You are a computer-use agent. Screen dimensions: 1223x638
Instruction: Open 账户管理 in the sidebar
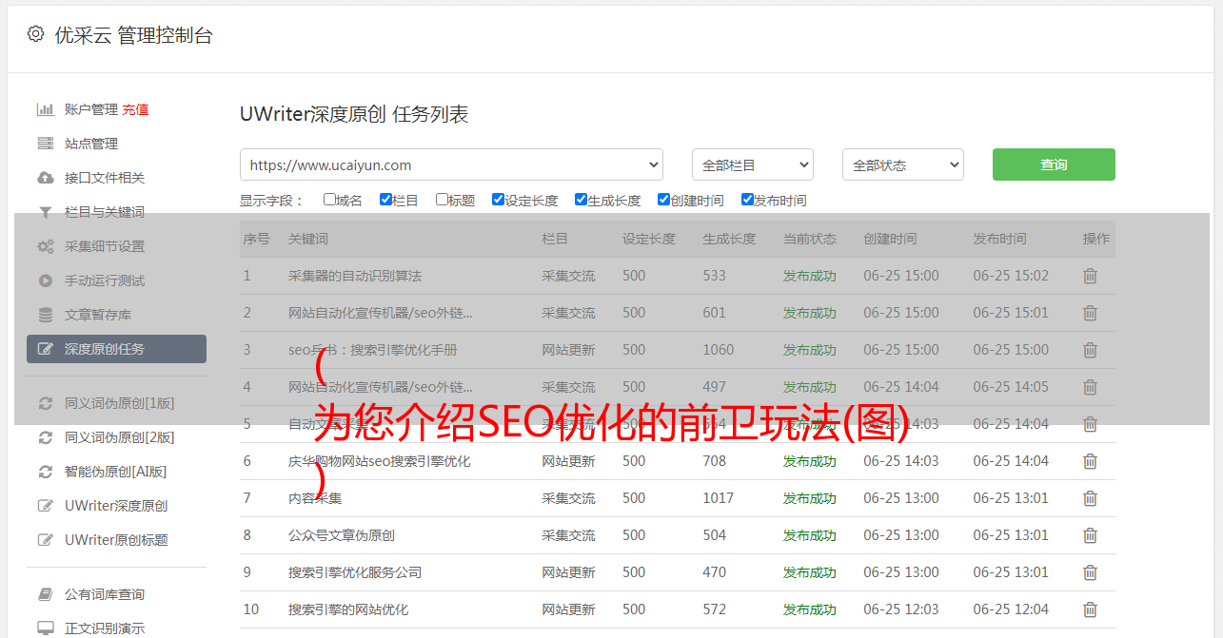click(x=91, y=109)
